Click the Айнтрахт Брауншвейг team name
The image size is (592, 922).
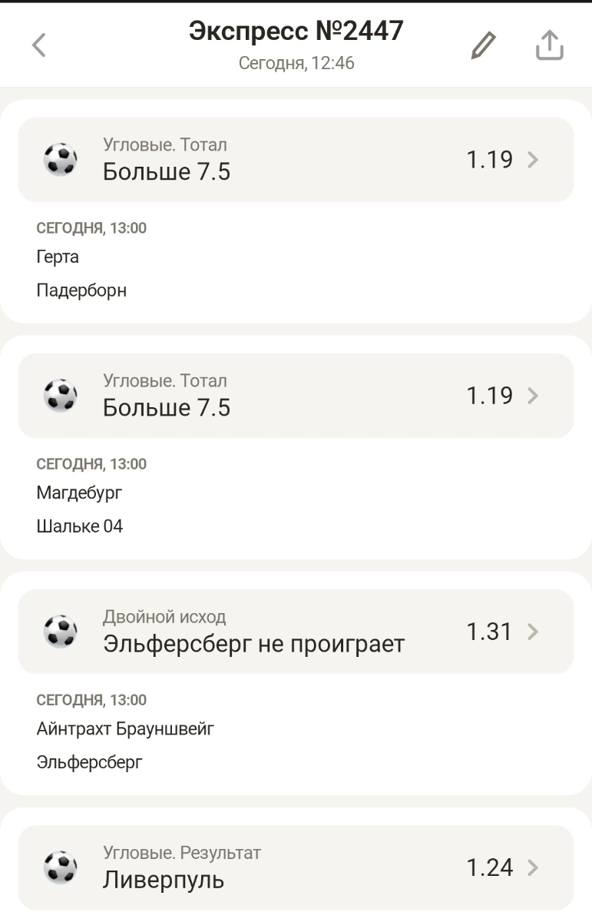pos(125,729)
